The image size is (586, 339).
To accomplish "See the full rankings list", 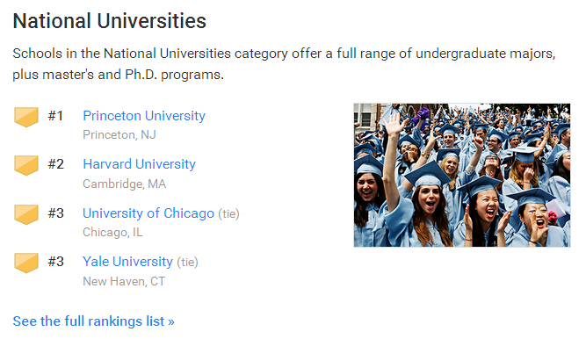I will (x=93, y=321).
